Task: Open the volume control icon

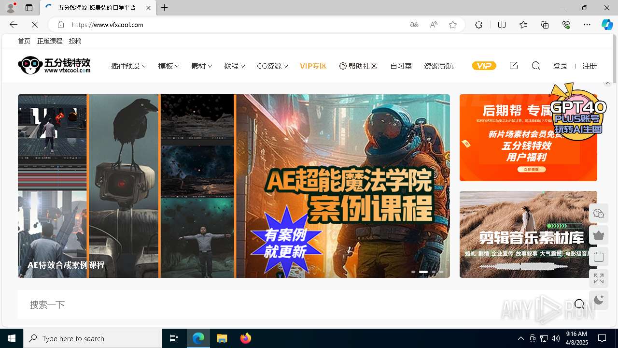Action: 556,338
